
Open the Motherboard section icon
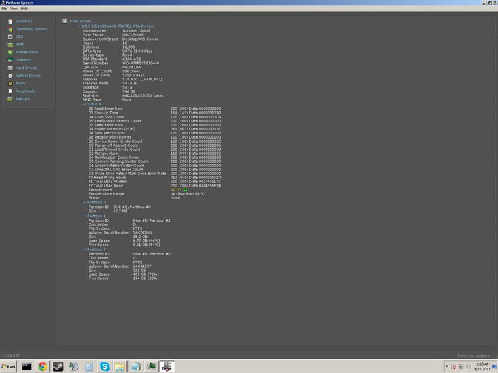coord(10,52)
